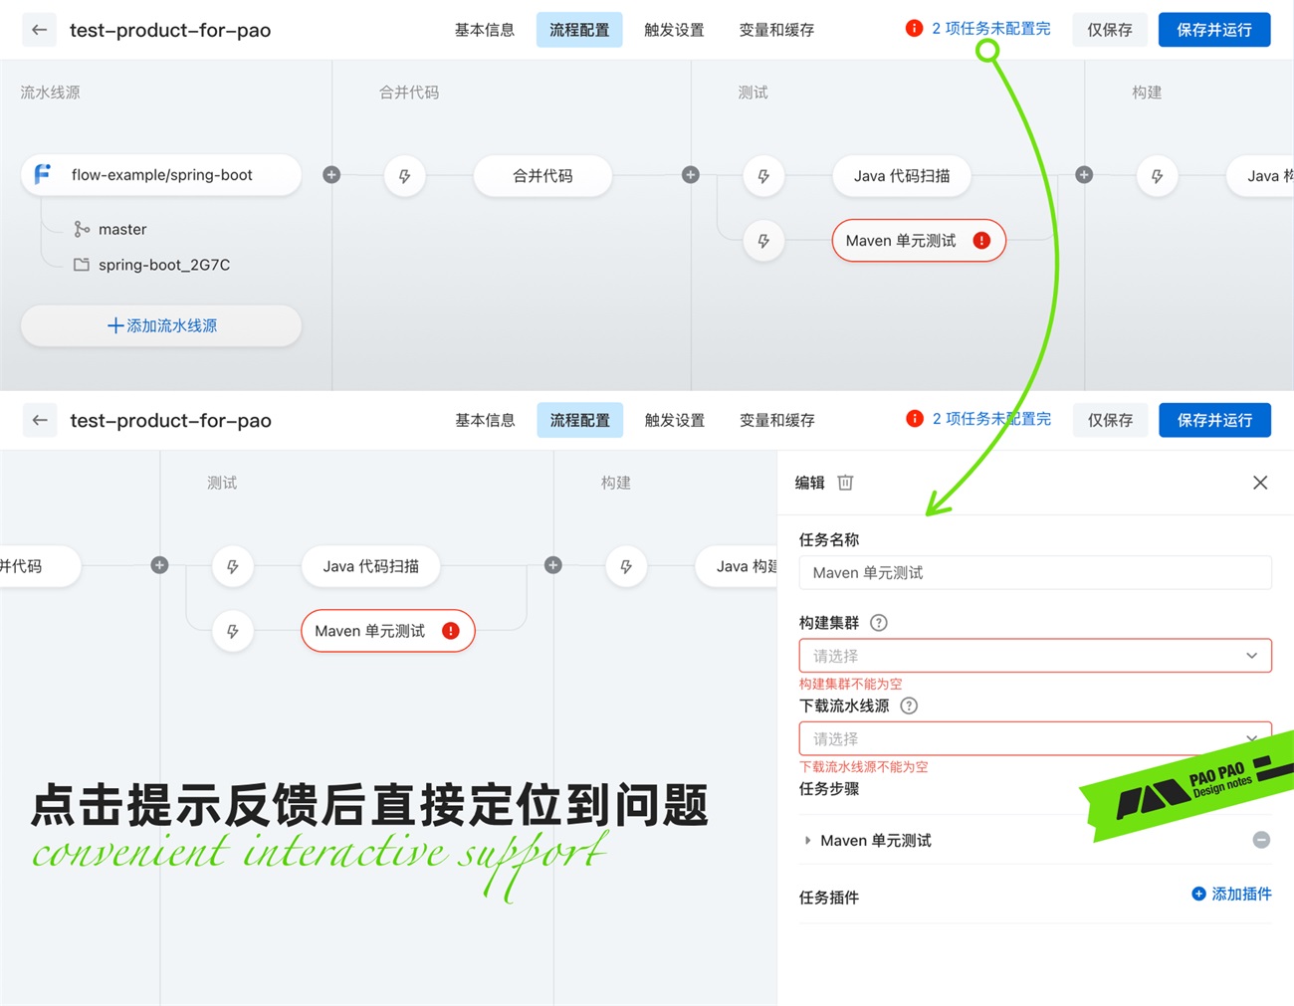The width and height of the screenshot is (1294, 1006).
Task: Click the help icon beside 下载流水线源
Action: pyautogui.click(x=908, y=705)
